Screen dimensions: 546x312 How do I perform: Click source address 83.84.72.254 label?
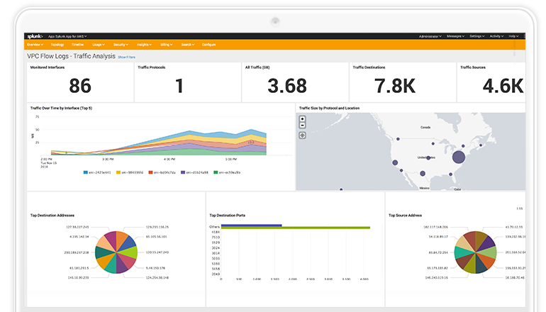point(438,252)
